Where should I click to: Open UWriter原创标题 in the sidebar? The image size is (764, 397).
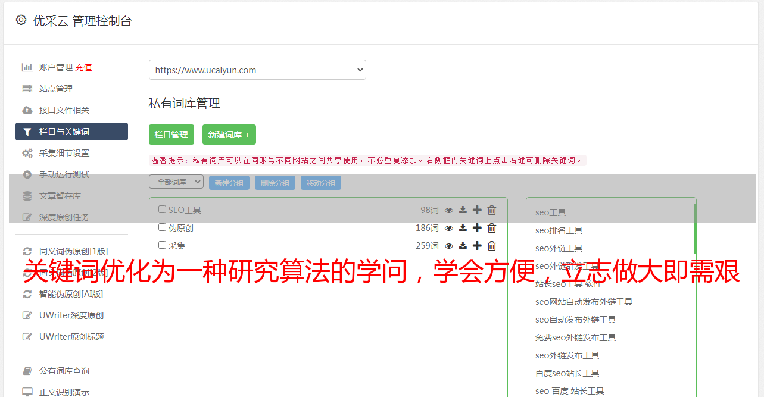coord(71,337)
